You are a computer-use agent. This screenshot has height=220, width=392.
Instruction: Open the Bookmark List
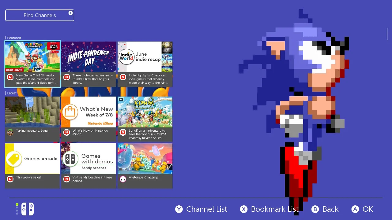275,209
